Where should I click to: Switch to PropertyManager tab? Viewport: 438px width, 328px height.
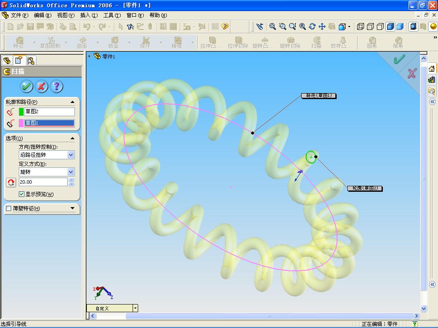point(19,60)
